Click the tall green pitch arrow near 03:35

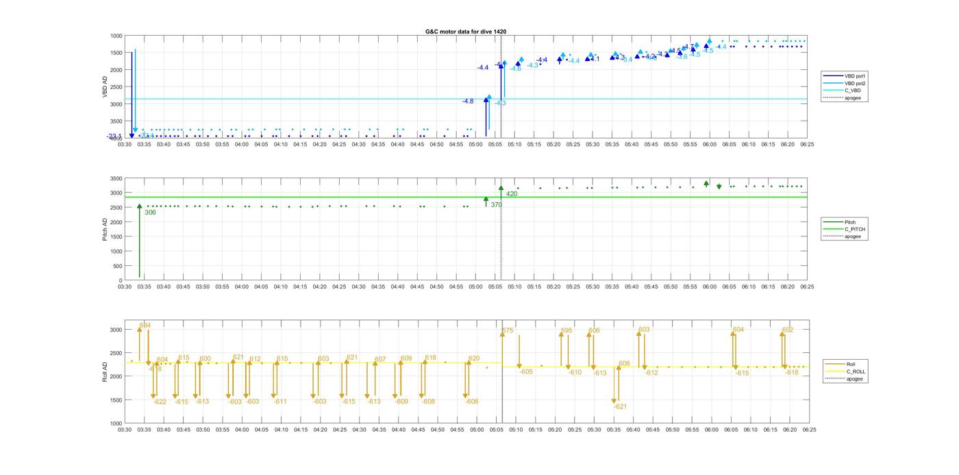[139, 241]
